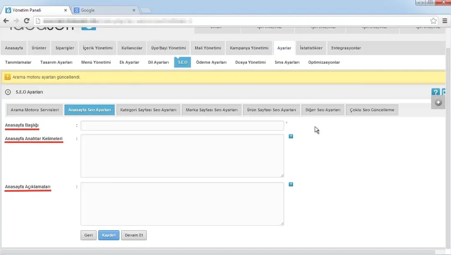Select Anasayfa Seo Ayarları tab

tap(89, 110)
